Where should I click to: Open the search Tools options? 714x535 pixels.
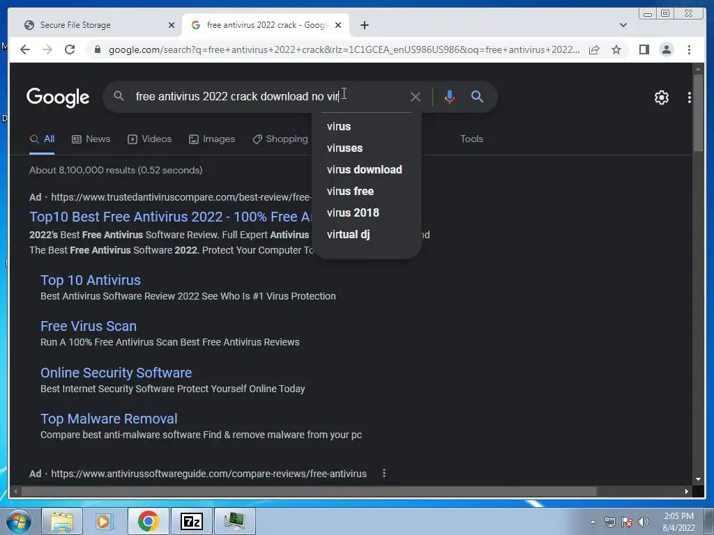(x=471, y=139)
